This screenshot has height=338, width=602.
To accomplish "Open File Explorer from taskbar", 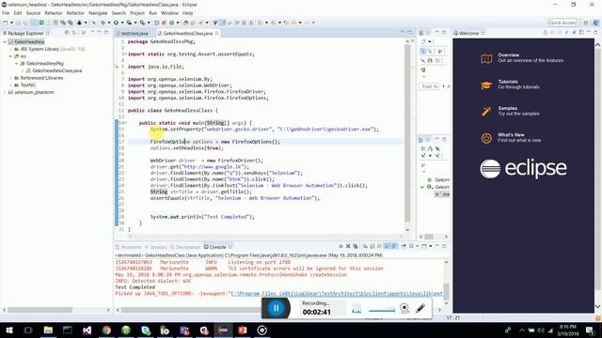I will [48, 330].
